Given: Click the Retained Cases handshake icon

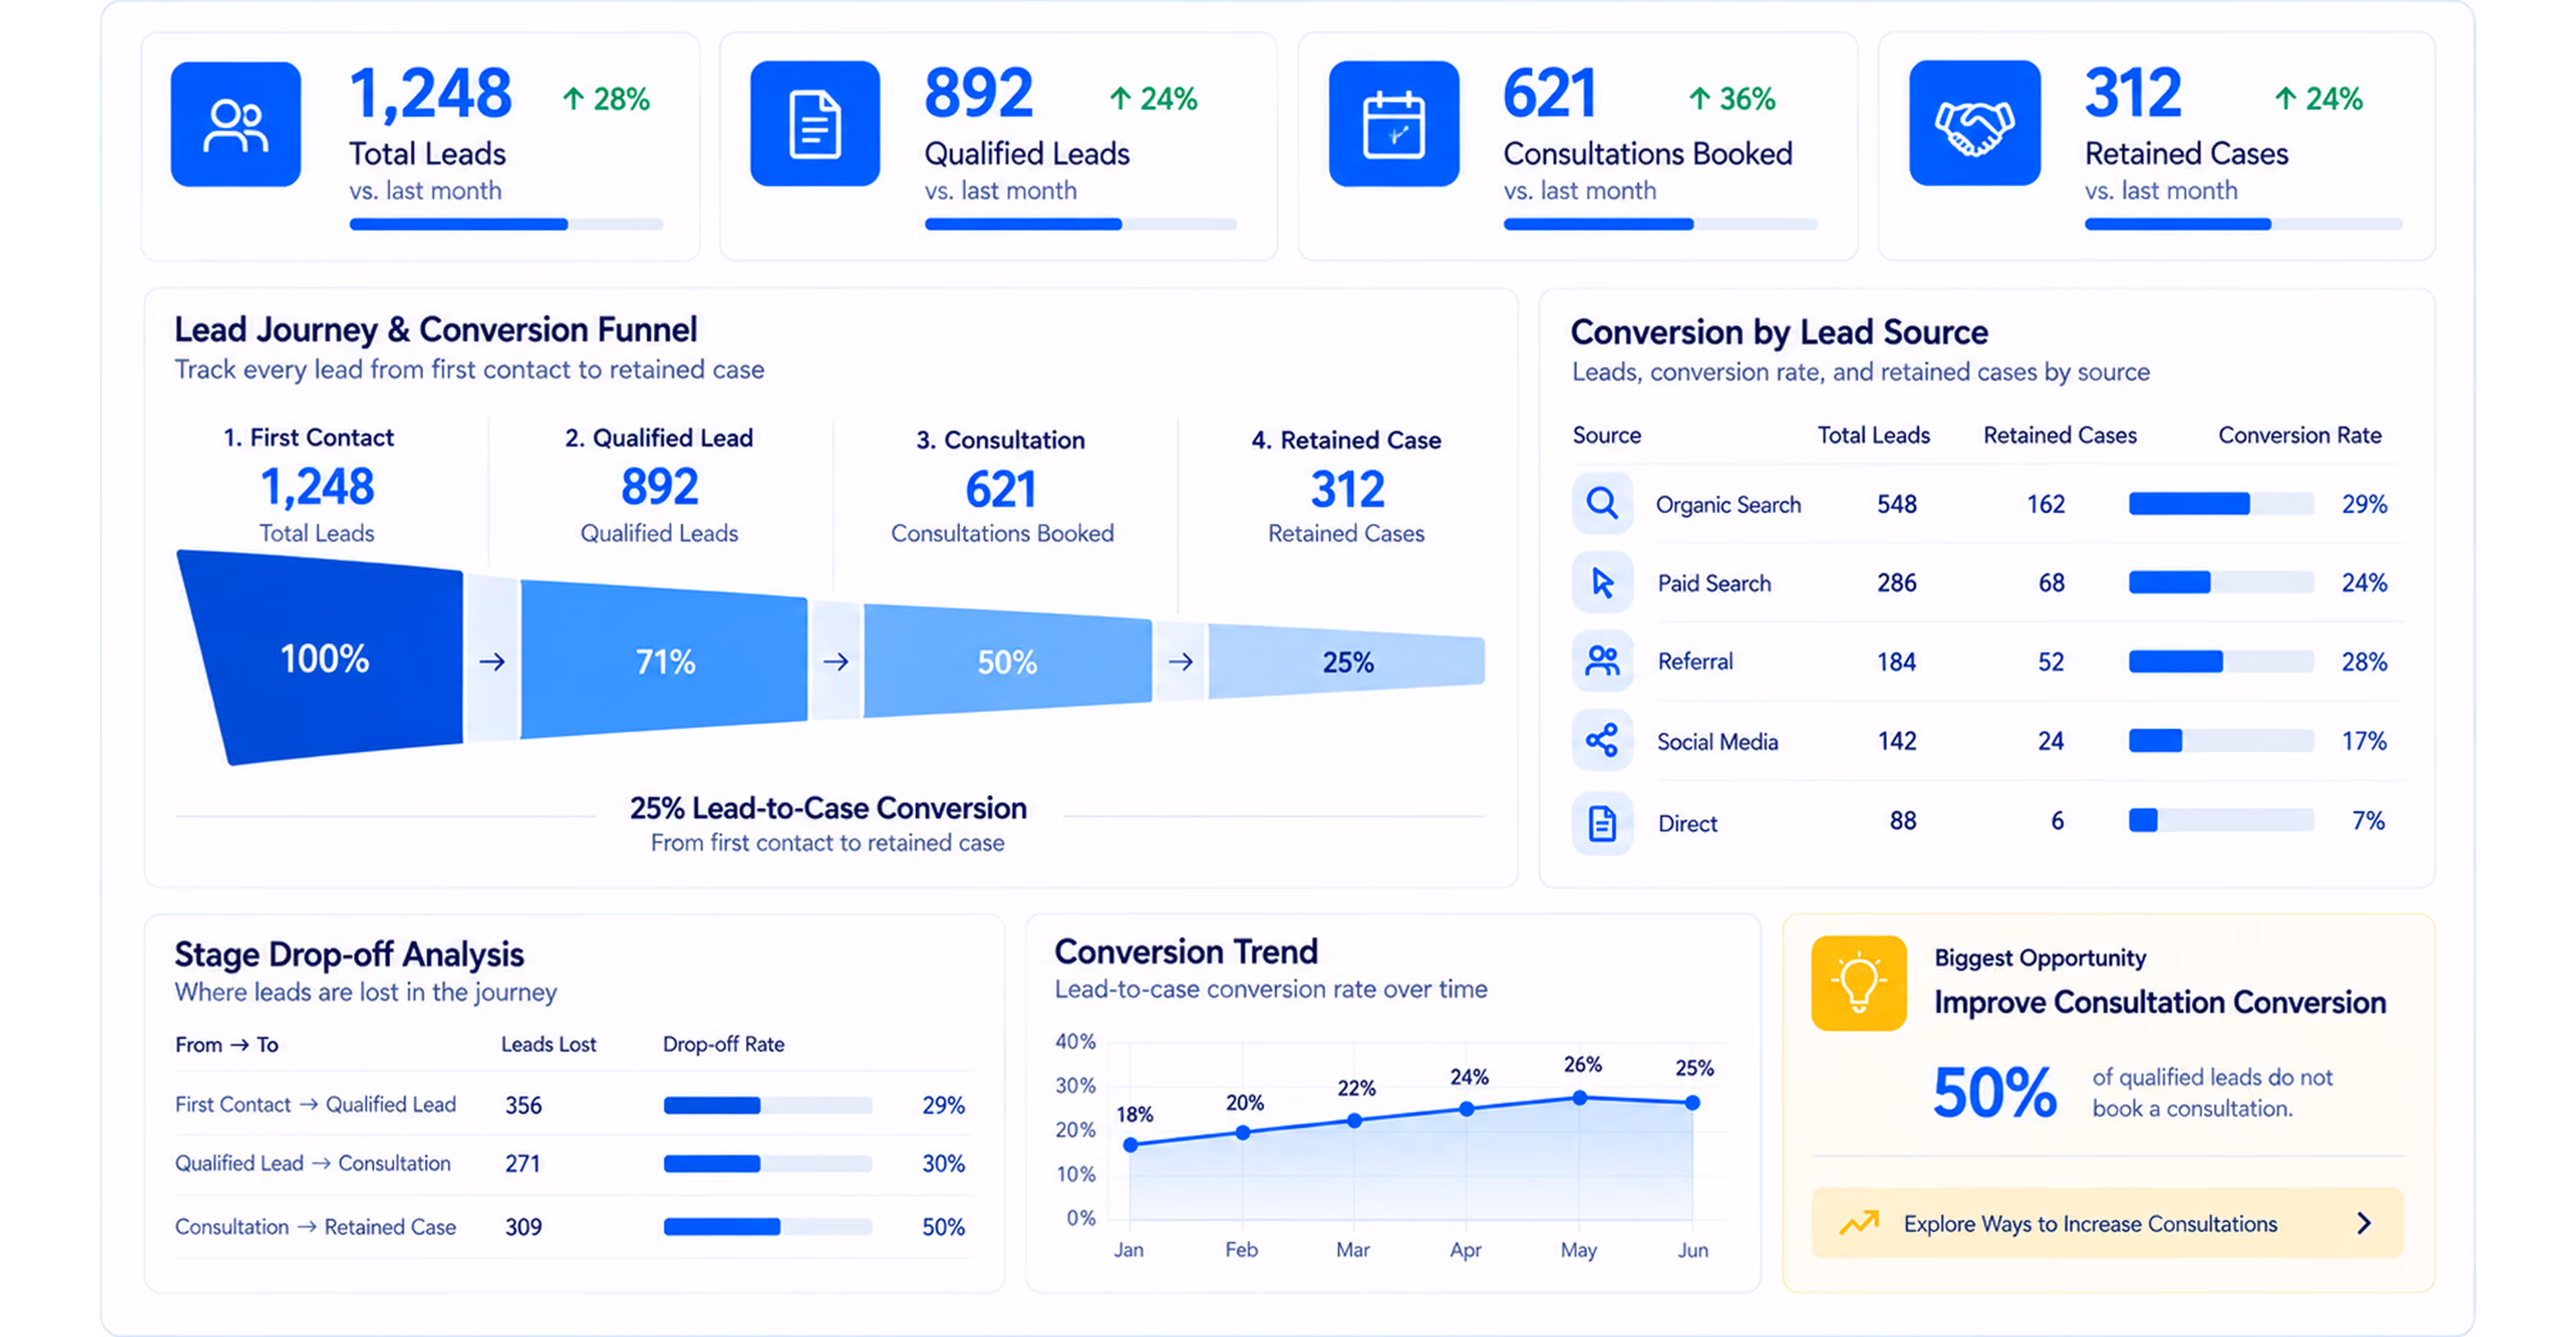Looking at the screenshot, I should 1974,124.
